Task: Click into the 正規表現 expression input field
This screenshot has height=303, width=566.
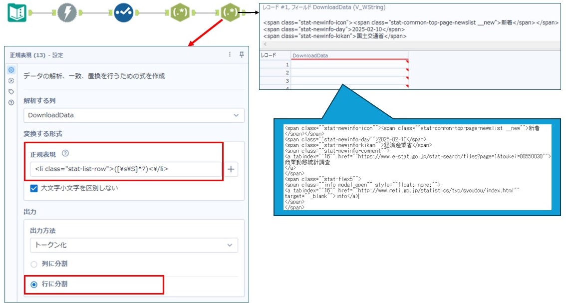Action: point(125,169)
